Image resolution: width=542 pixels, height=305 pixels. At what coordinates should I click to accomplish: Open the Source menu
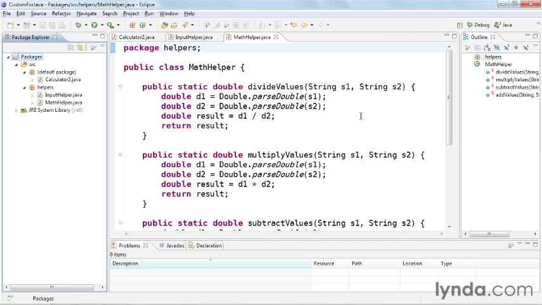[38, 13]
